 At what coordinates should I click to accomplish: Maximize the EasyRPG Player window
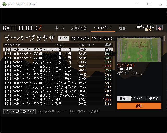[149, 4]
